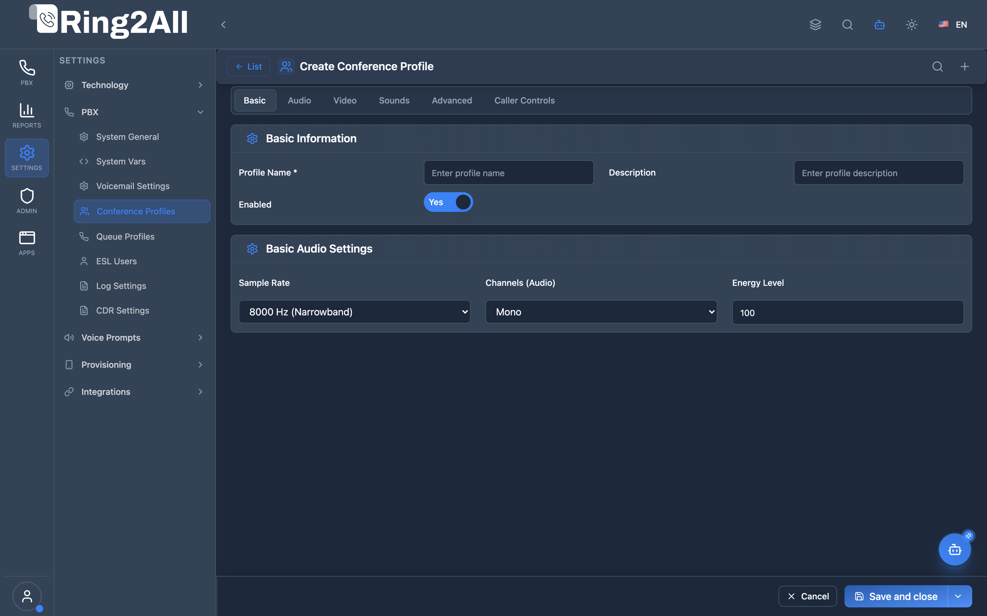This screenshot has height=616, width=987.
Task: Select the Settings gear in left rail
Action: pyautogui.click(x=27, y=158)
